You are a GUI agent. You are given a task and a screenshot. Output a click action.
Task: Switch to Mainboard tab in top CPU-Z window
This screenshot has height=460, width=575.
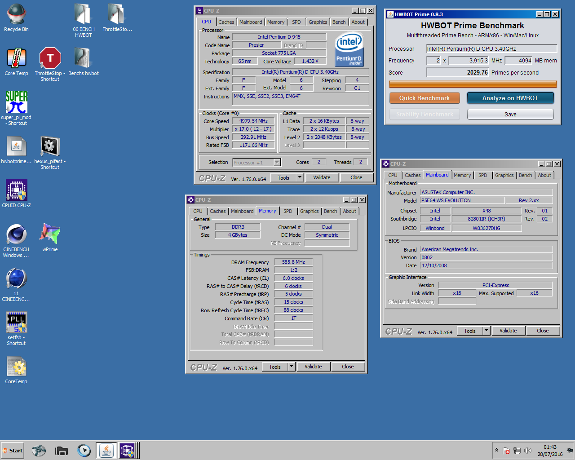[x=251, y=22]
